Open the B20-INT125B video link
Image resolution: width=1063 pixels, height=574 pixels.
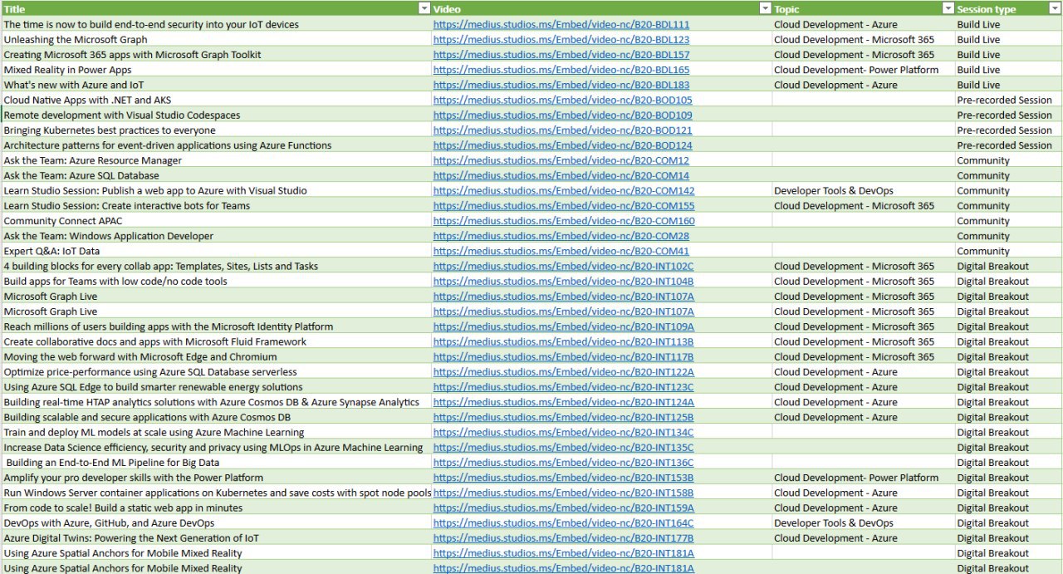[x=563, y=417]
